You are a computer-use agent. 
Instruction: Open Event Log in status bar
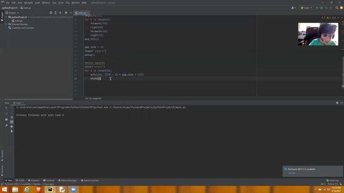tap(333, 181)
